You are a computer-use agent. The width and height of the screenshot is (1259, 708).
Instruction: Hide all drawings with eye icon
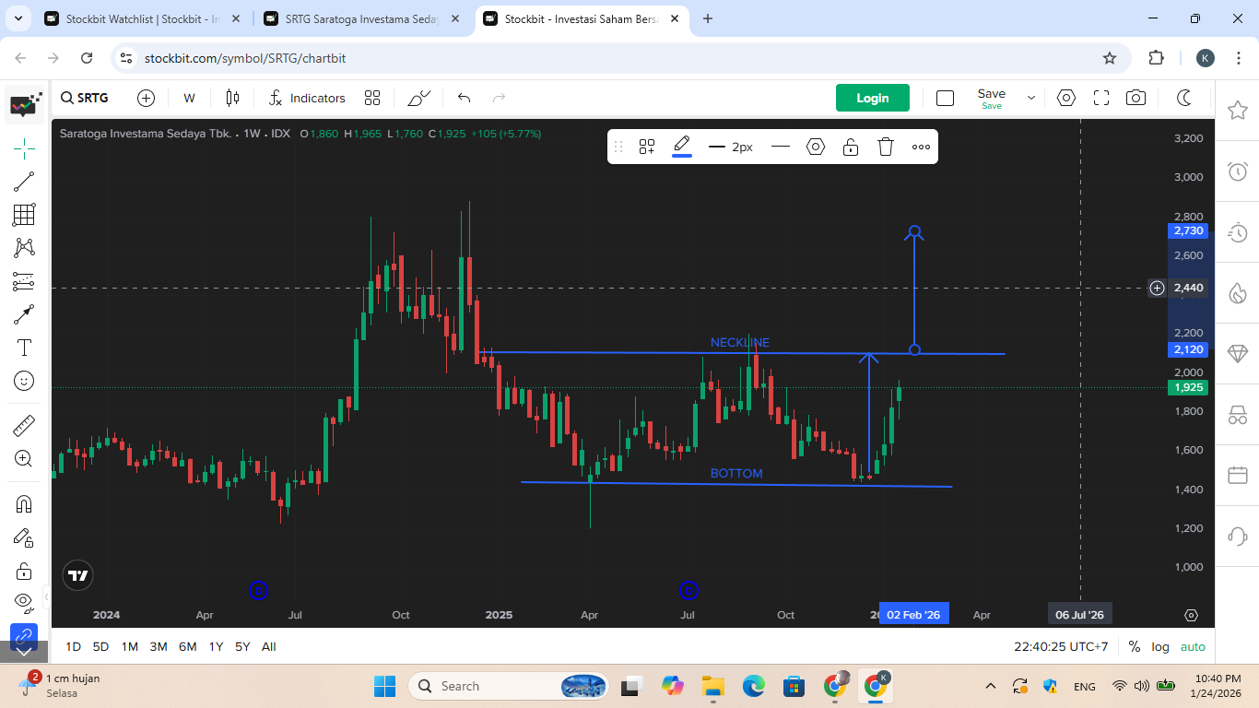pyautogui.click(x=24, y=601)
